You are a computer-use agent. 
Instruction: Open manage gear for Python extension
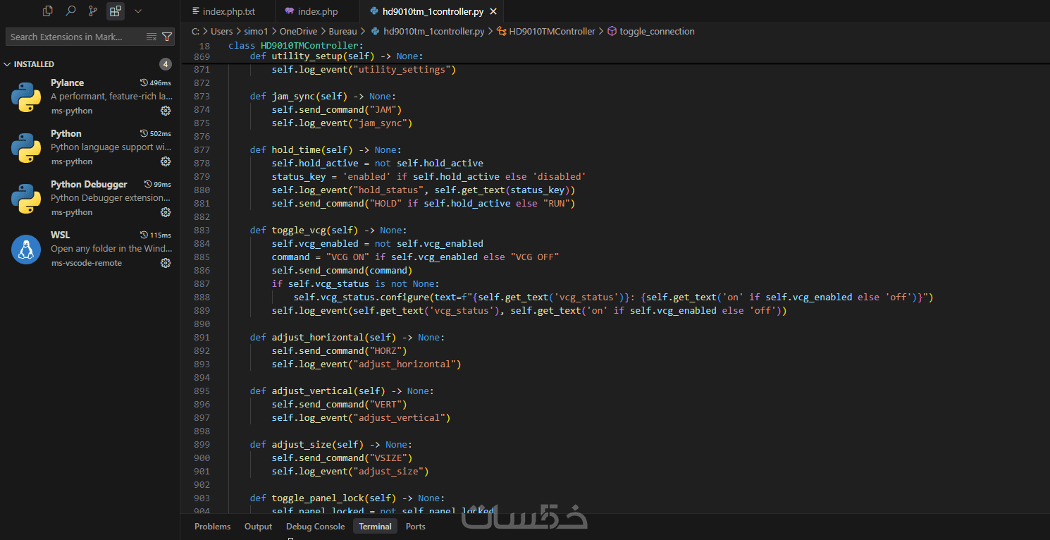point(166,161)
